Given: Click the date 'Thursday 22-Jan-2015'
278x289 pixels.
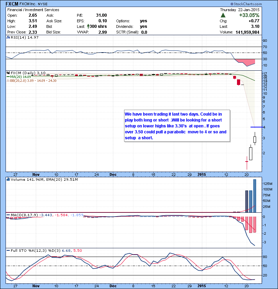Looking at the screenshot, I should [240, 10].
